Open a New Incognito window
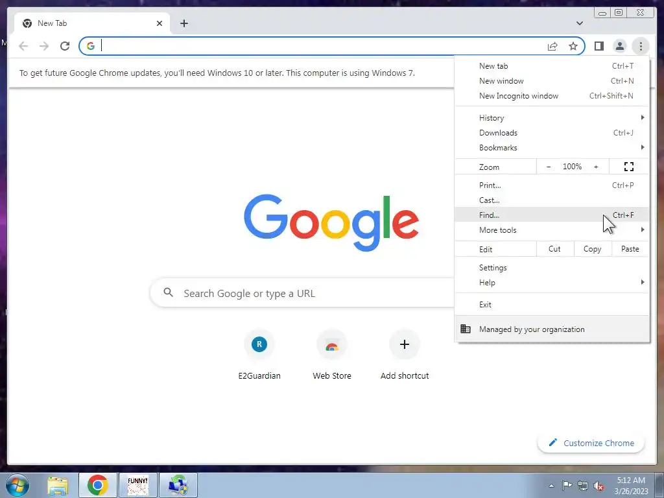This screenshot has width=664, height=498. [552, 96]
